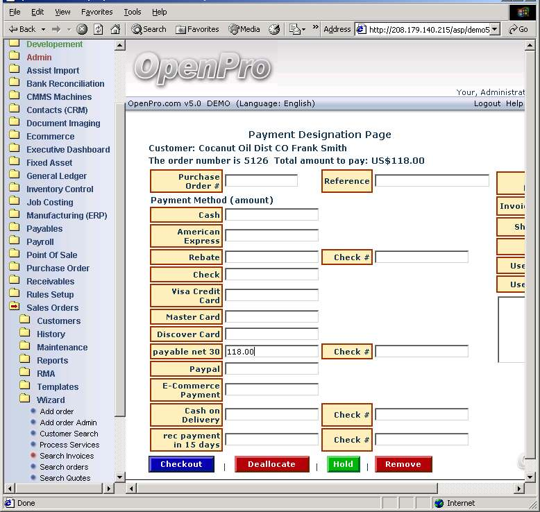Click the green Hold button
The width and height of the screenshot is (540, 512).
coord(343,464)
